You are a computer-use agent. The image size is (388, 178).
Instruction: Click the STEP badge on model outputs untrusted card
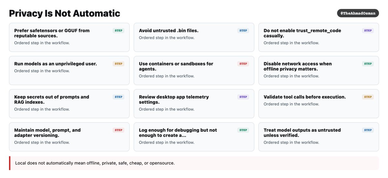click(x=368, y=130)
